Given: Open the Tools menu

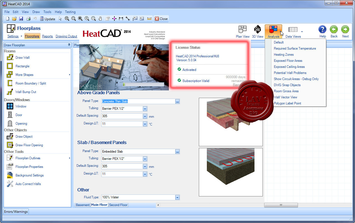Looking at the screenshot, I should [47, 12].
